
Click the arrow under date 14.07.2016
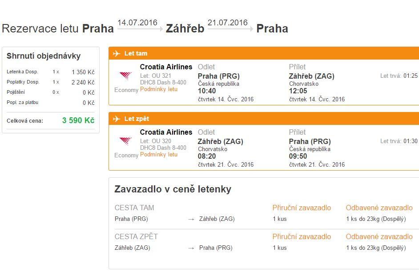point(138,29)
